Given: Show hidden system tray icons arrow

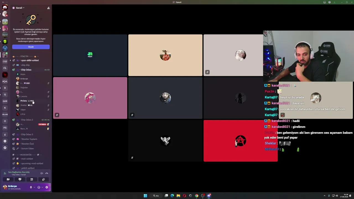Looking at the screenshot, I should point(324,196).
